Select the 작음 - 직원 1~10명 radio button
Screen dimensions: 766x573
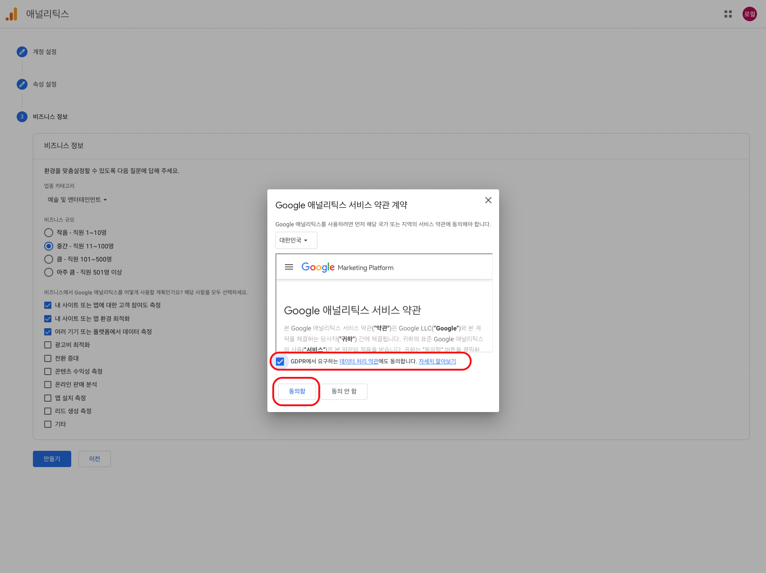(x=49, y=233)
